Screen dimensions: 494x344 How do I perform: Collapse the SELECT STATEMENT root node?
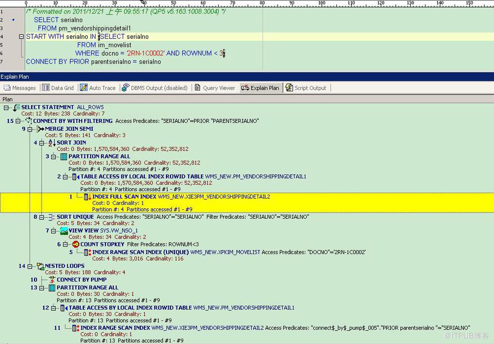[x=6, y=107]
